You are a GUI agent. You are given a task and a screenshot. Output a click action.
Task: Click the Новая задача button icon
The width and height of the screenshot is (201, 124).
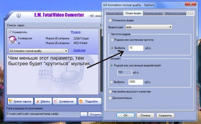tap(11, 101)
